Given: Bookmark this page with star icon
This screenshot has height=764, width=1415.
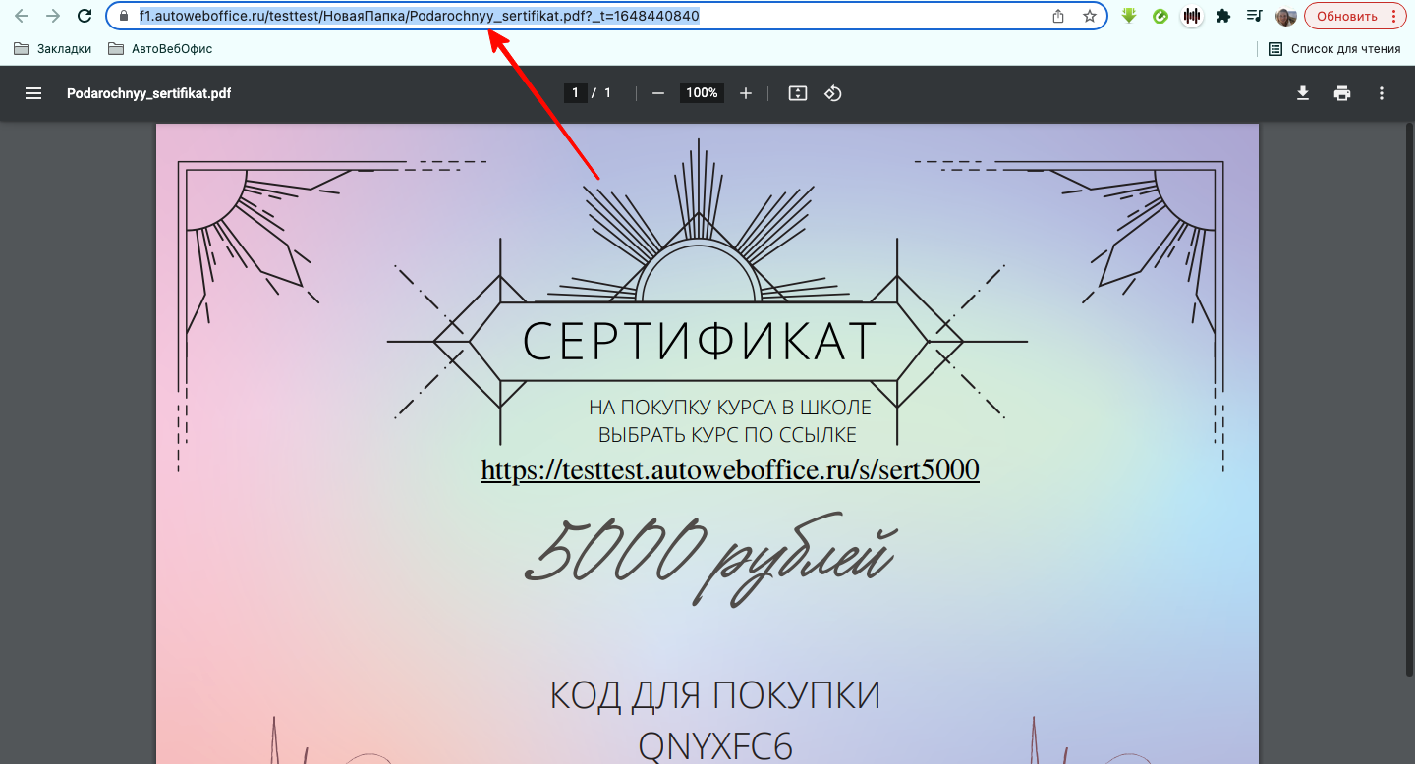Looking at the screenshot, I should pos(1089,17).
